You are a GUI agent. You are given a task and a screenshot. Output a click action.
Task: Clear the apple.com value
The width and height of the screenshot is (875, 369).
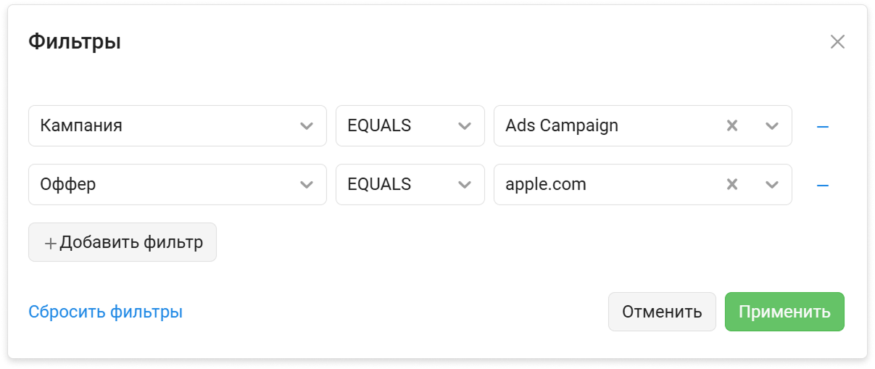[x=732, y=185]
